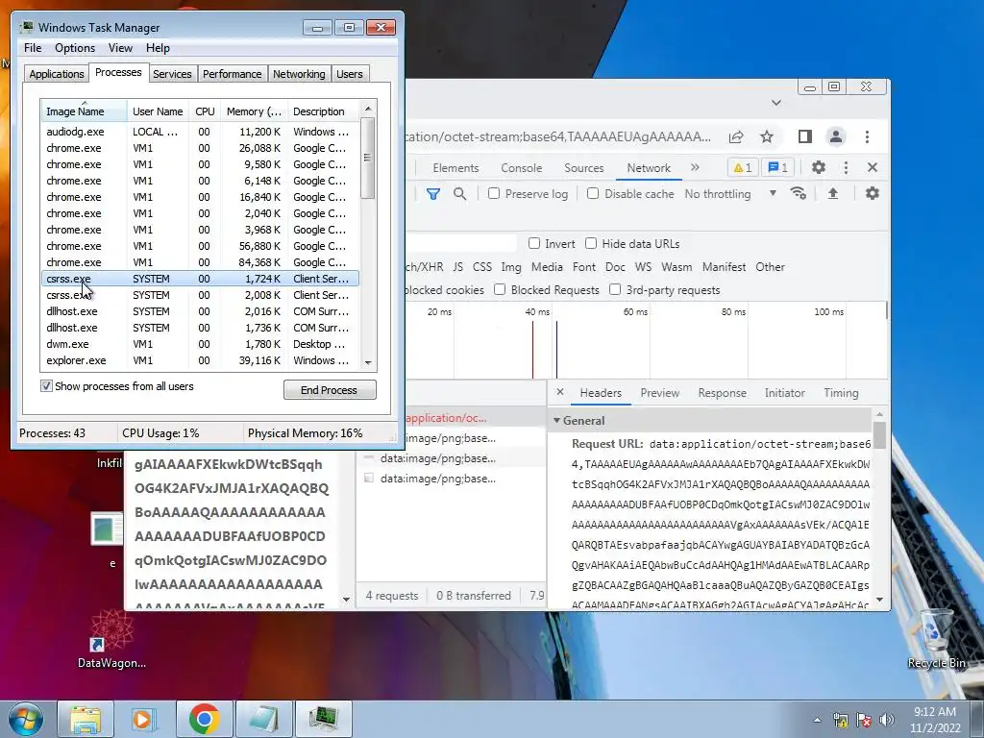Open the Task Manager File menu
The width and height of the screenshot is (984, 738).
[33, 48]
